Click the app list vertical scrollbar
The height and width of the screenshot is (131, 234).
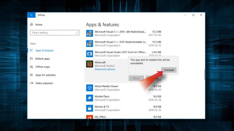pyautogui.click(x=204, y=74)
